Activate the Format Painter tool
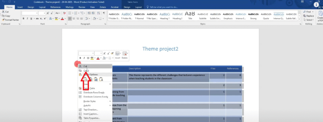 (x=10, y=20)
